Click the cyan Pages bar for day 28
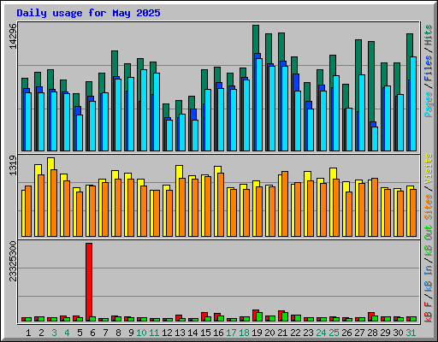438x342 pixels. tap(375, 139)
